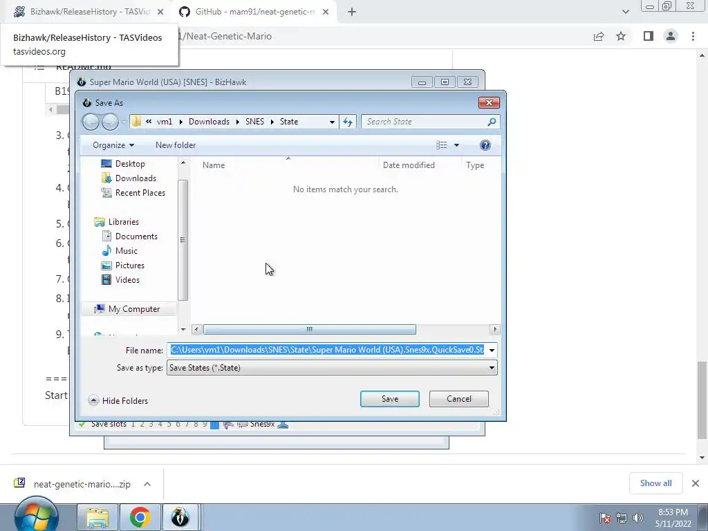The height and width of the screenshot is (531, 708).
Task: Open Windows Explorer from the taskbar
Action: click(x=97, y=517)
